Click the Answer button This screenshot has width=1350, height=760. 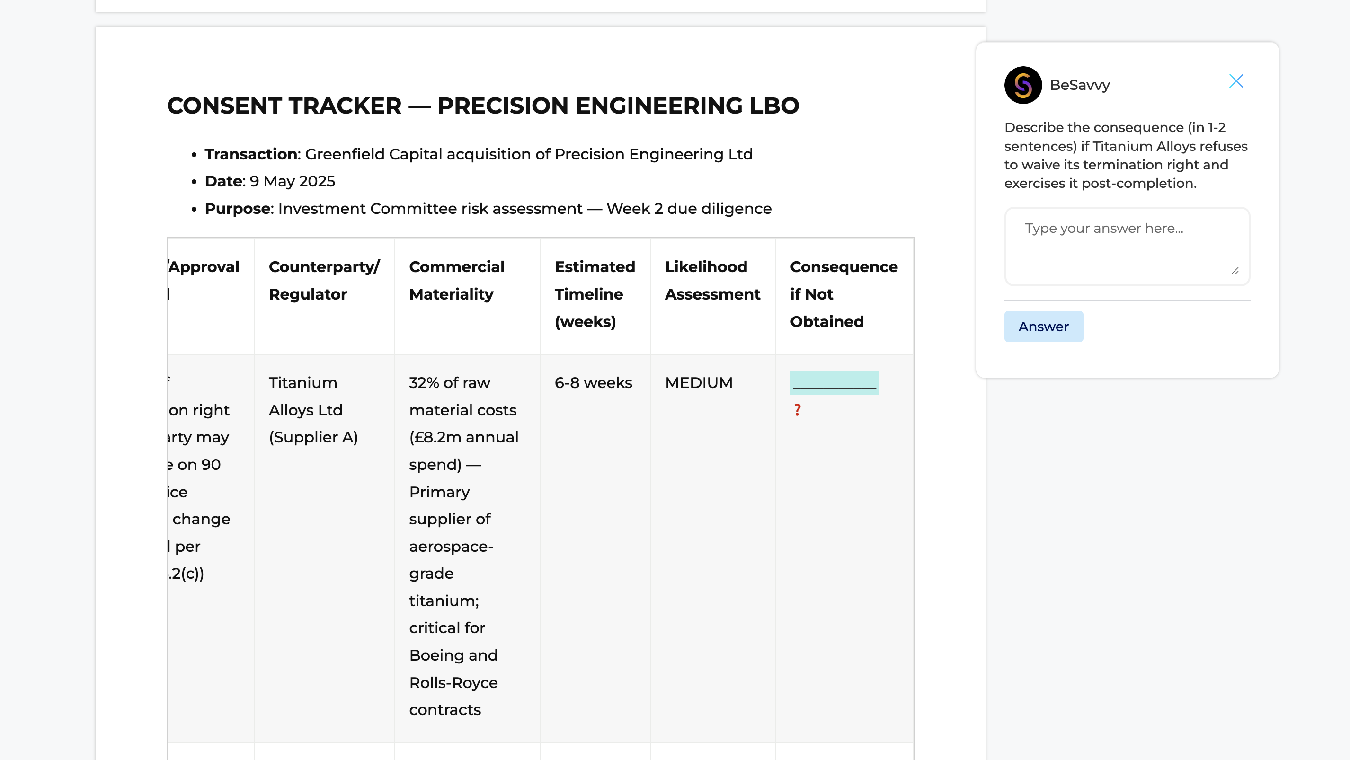(1043, 327)
